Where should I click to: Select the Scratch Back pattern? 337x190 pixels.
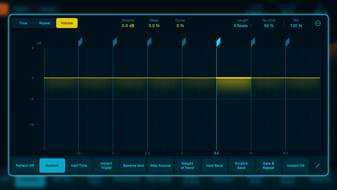(241, 166)
